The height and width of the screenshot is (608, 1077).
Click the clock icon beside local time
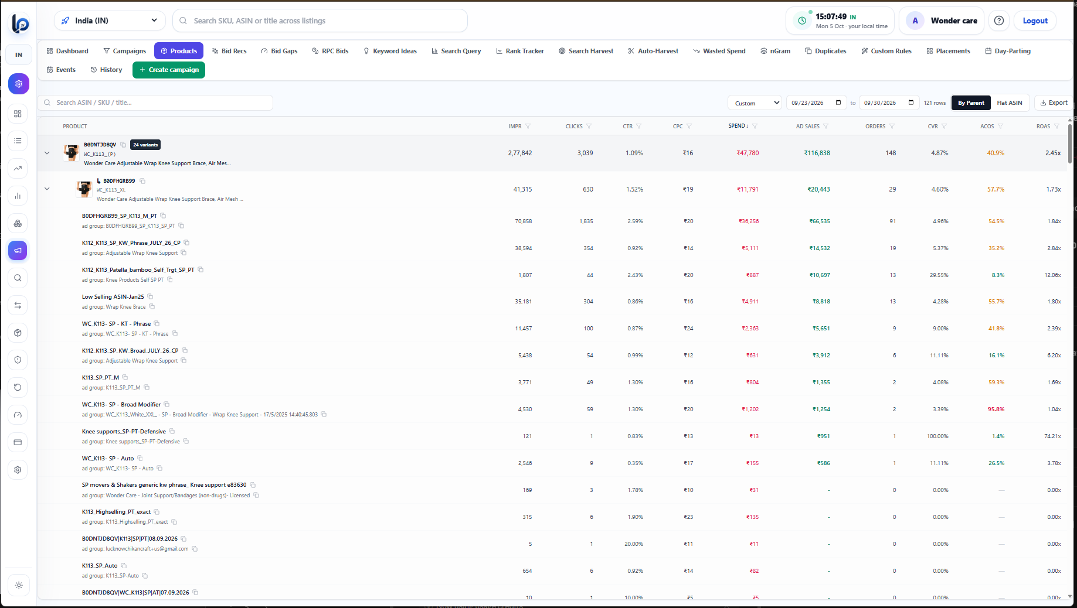tap(802, 21)
